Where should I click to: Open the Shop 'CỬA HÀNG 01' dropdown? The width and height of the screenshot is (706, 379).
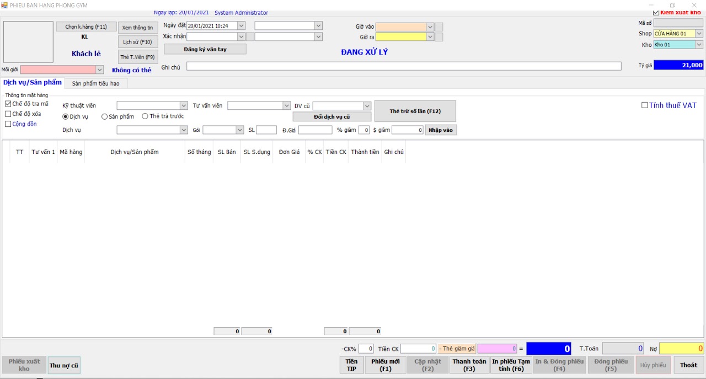[x=699, y=34]
